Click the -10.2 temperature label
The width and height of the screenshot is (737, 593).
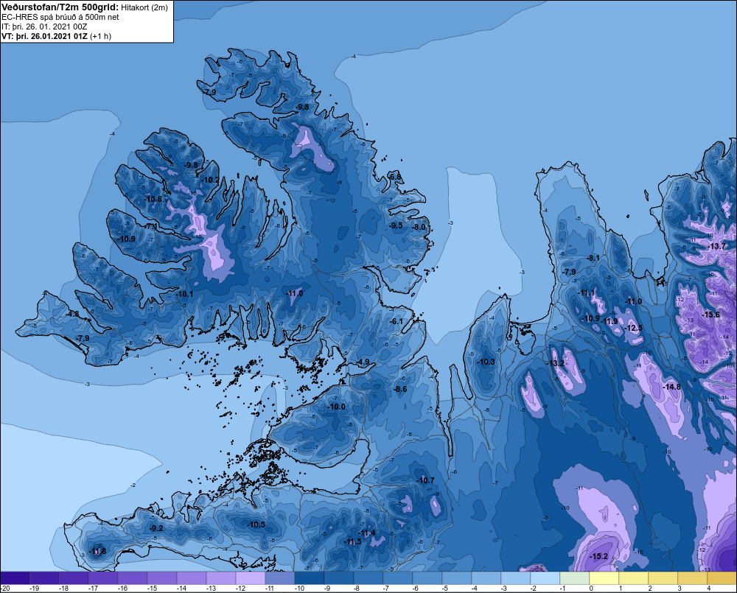[210, 180]
